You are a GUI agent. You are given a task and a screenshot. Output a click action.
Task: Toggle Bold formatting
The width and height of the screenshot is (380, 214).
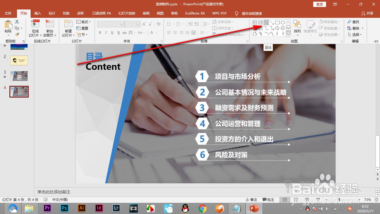(100, 33)
